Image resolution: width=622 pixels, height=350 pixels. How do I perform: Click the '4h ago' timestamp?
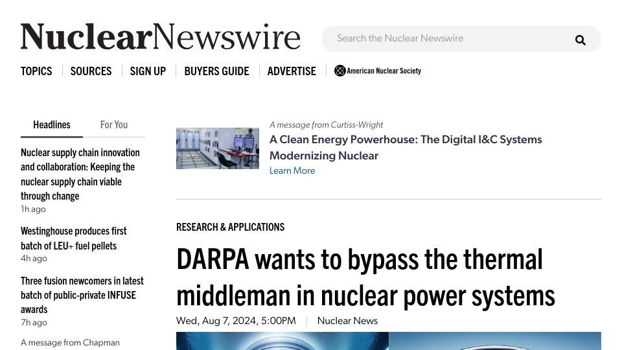click(34, 259)
